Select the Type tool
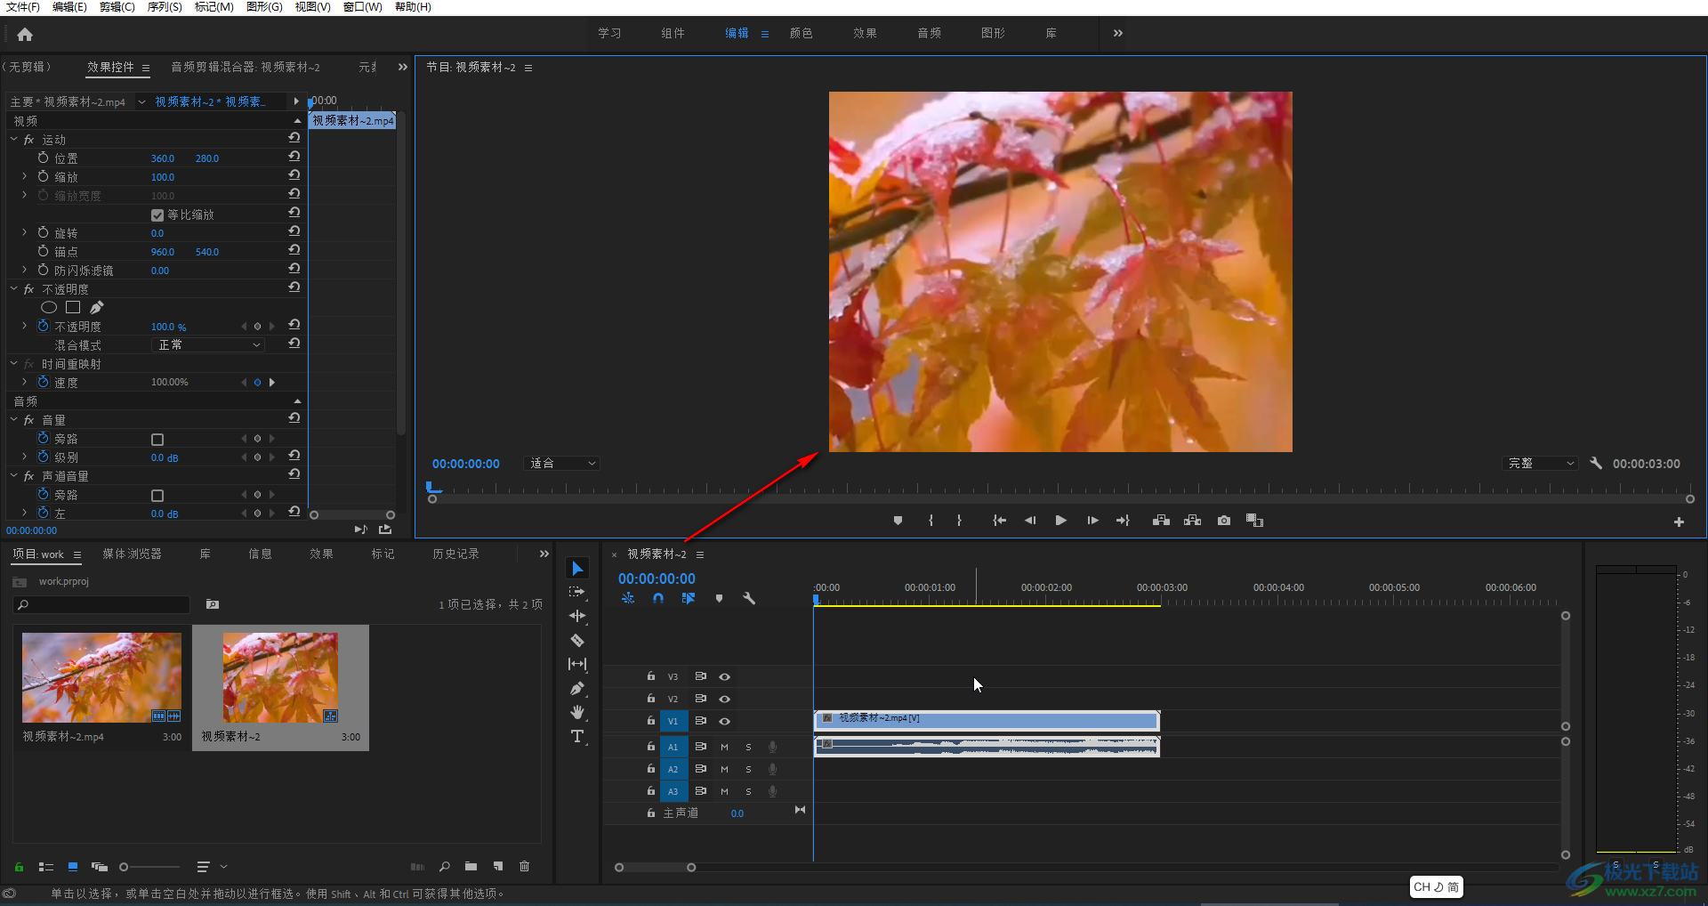The width and height of the screenshot is (1708, 906). [x=577, y=736]
